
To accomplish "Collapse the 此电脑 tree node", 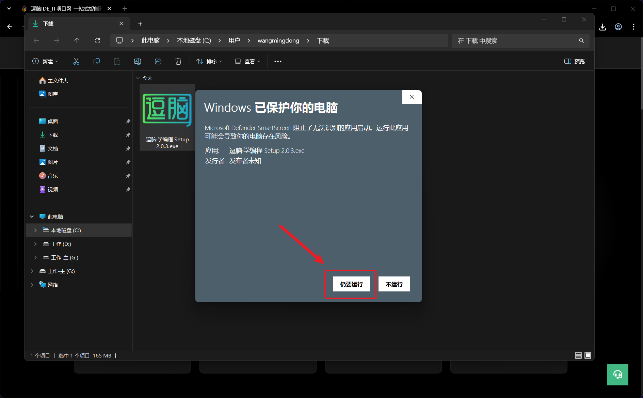I will click(x=32, y=217).
